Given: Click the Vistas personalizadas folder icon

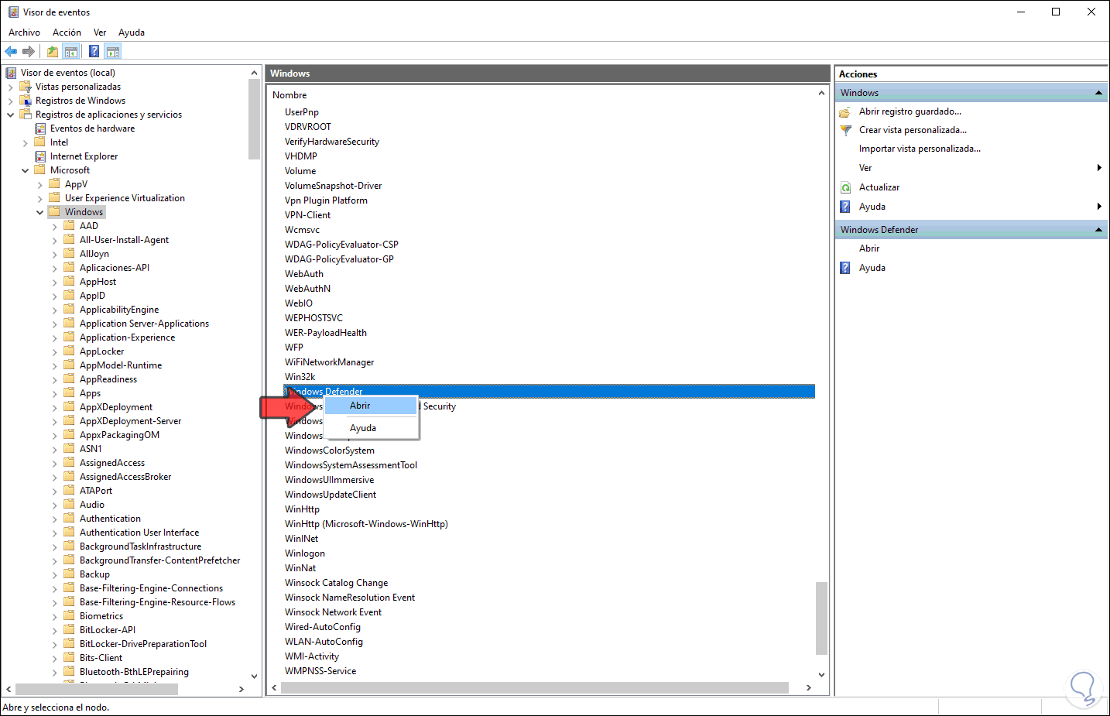Looking at the screenshot, I should coord(26,87).
